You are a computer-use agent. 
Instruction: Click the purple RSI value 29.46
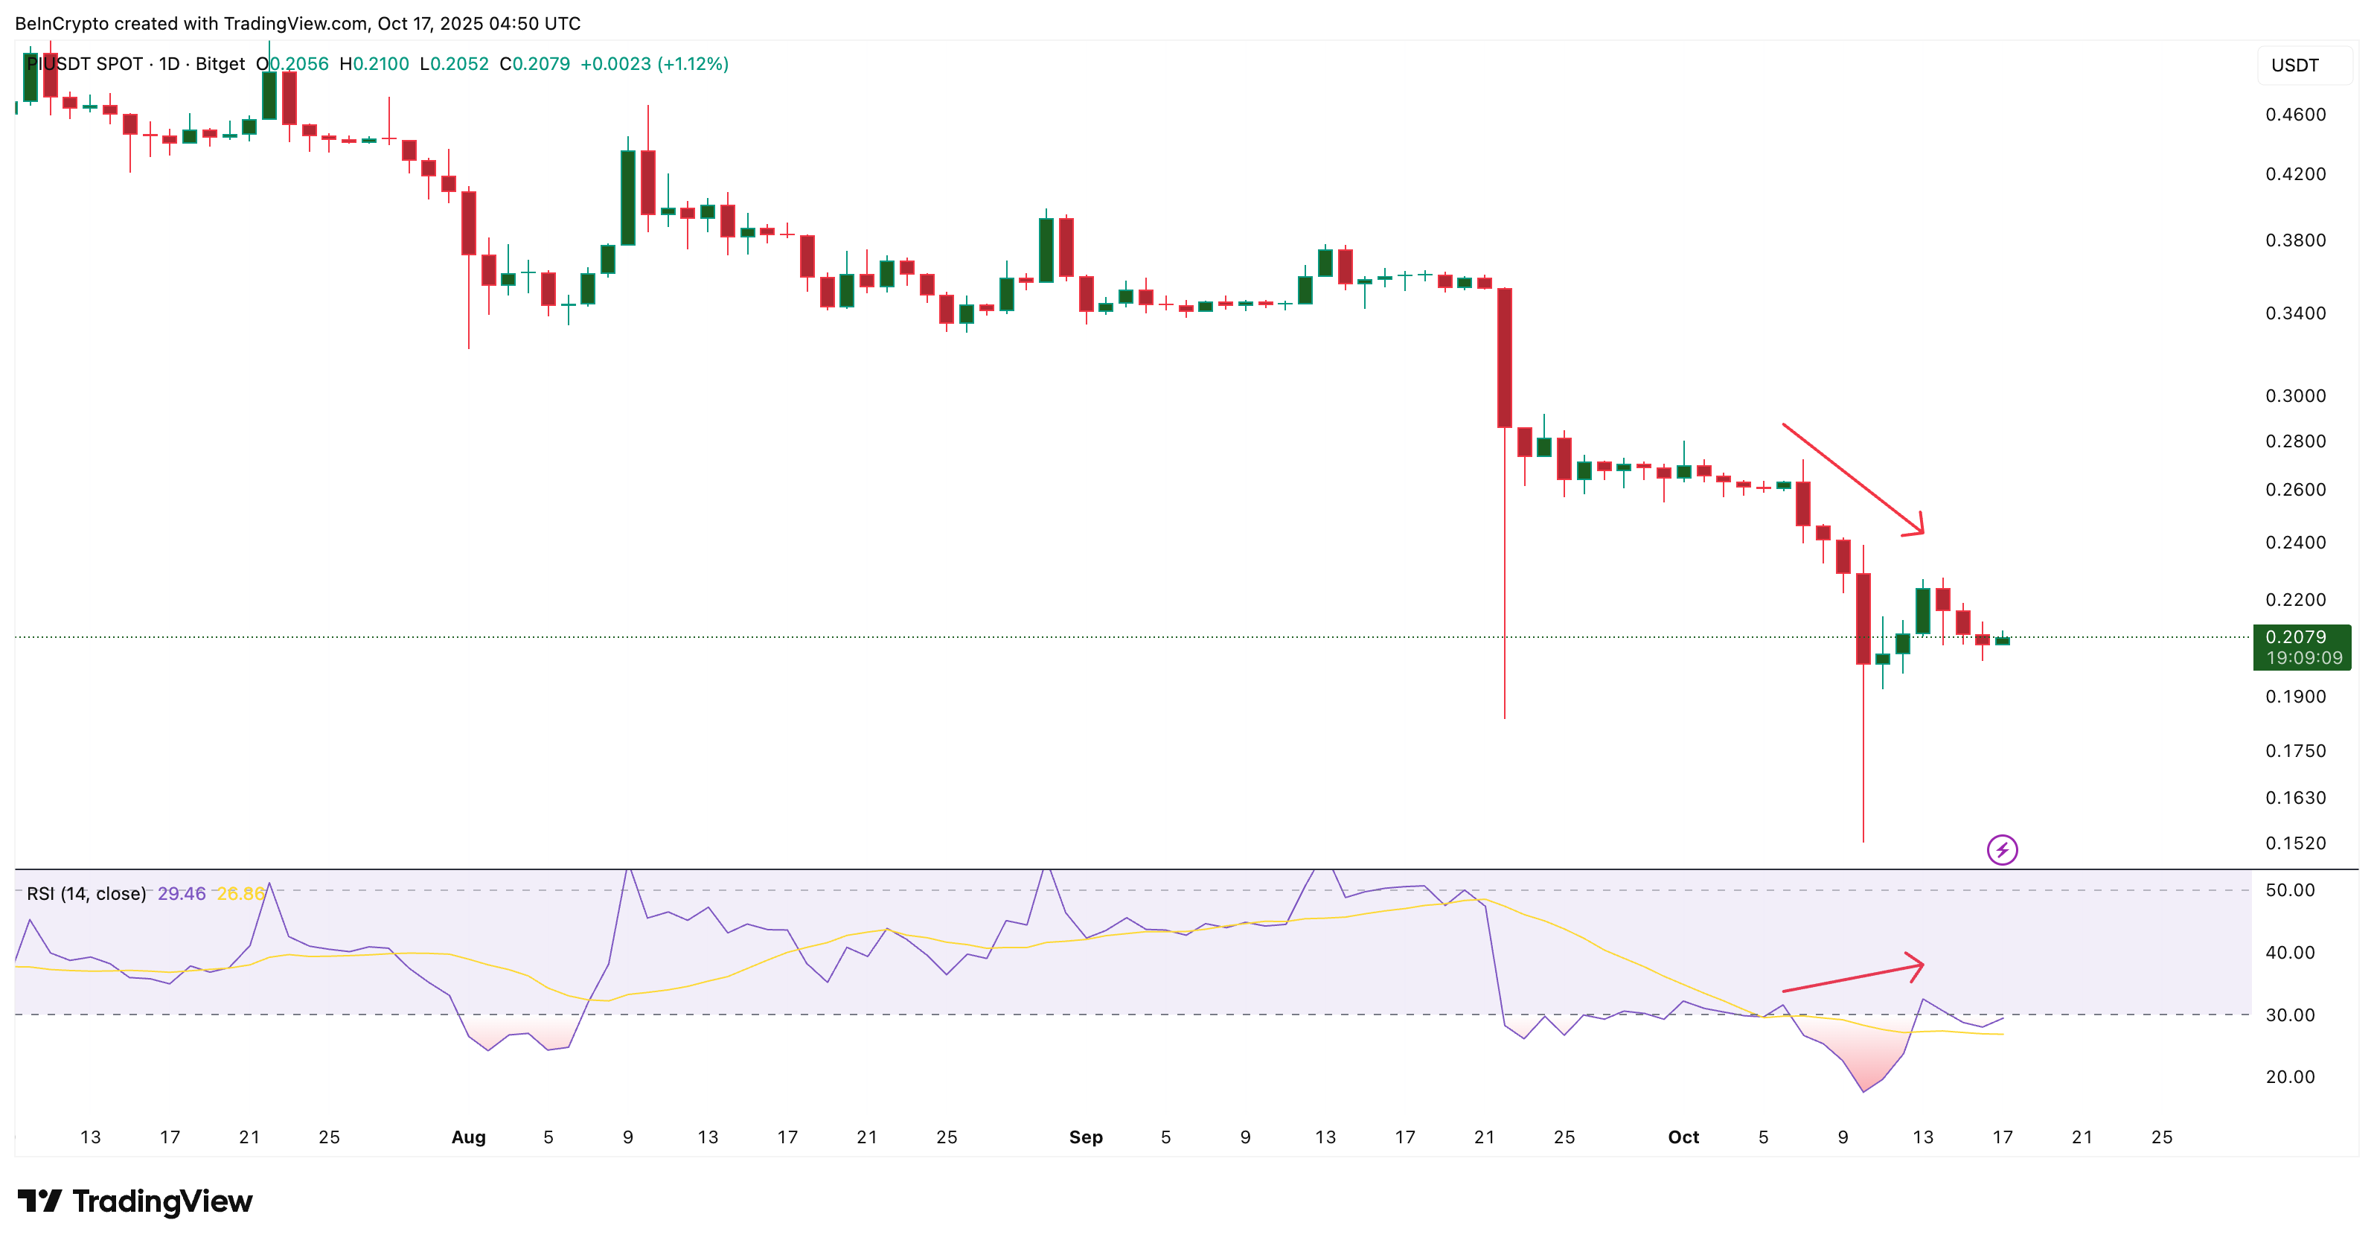[x=182, y=893]
